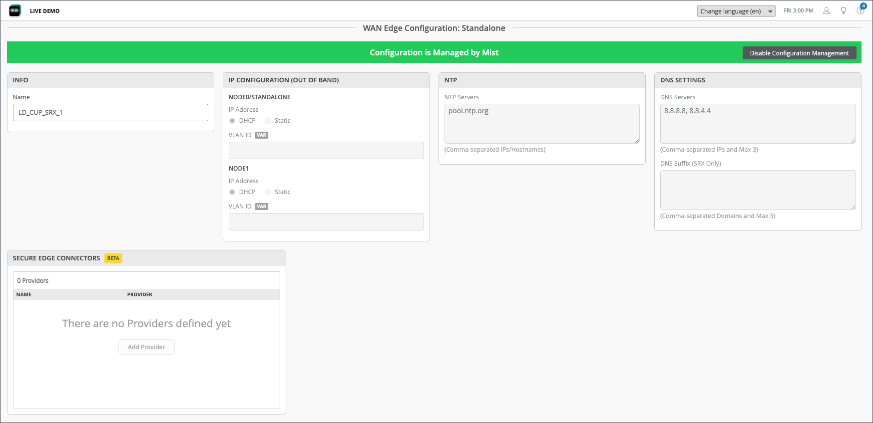Click the BETA badge on Secure Edge Connectors
Image resolution: width=873 pixels, height=423 pixels.
pos(113,258)
